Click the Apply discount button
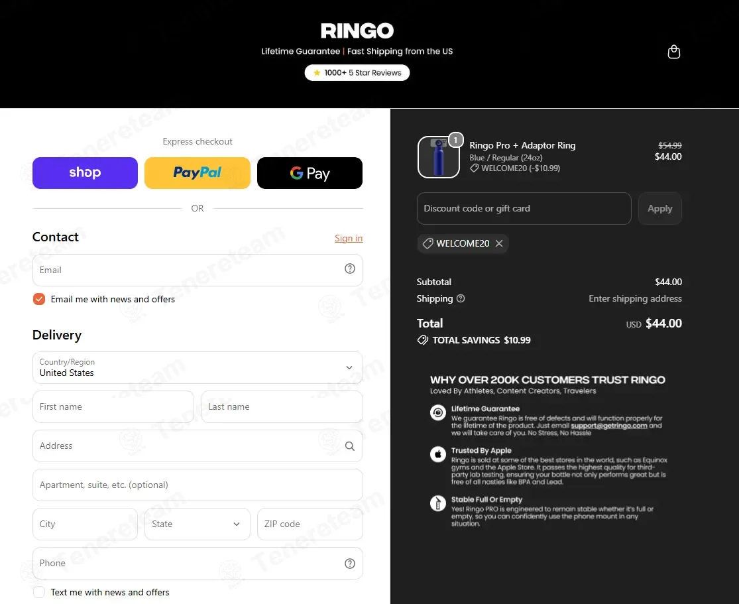 click(x=660, y=208)
